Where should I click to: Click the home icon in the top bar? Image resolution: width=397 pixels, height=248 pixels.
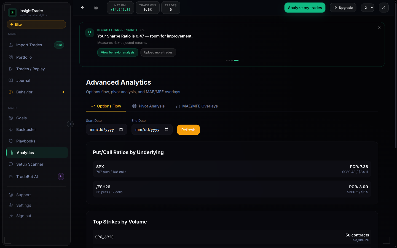96,7
